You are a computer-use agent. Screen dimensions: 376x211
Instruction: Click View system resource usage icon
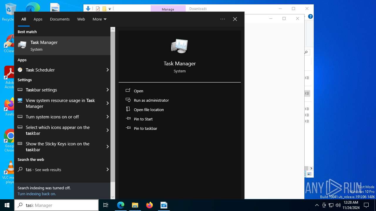pos(20,100)
